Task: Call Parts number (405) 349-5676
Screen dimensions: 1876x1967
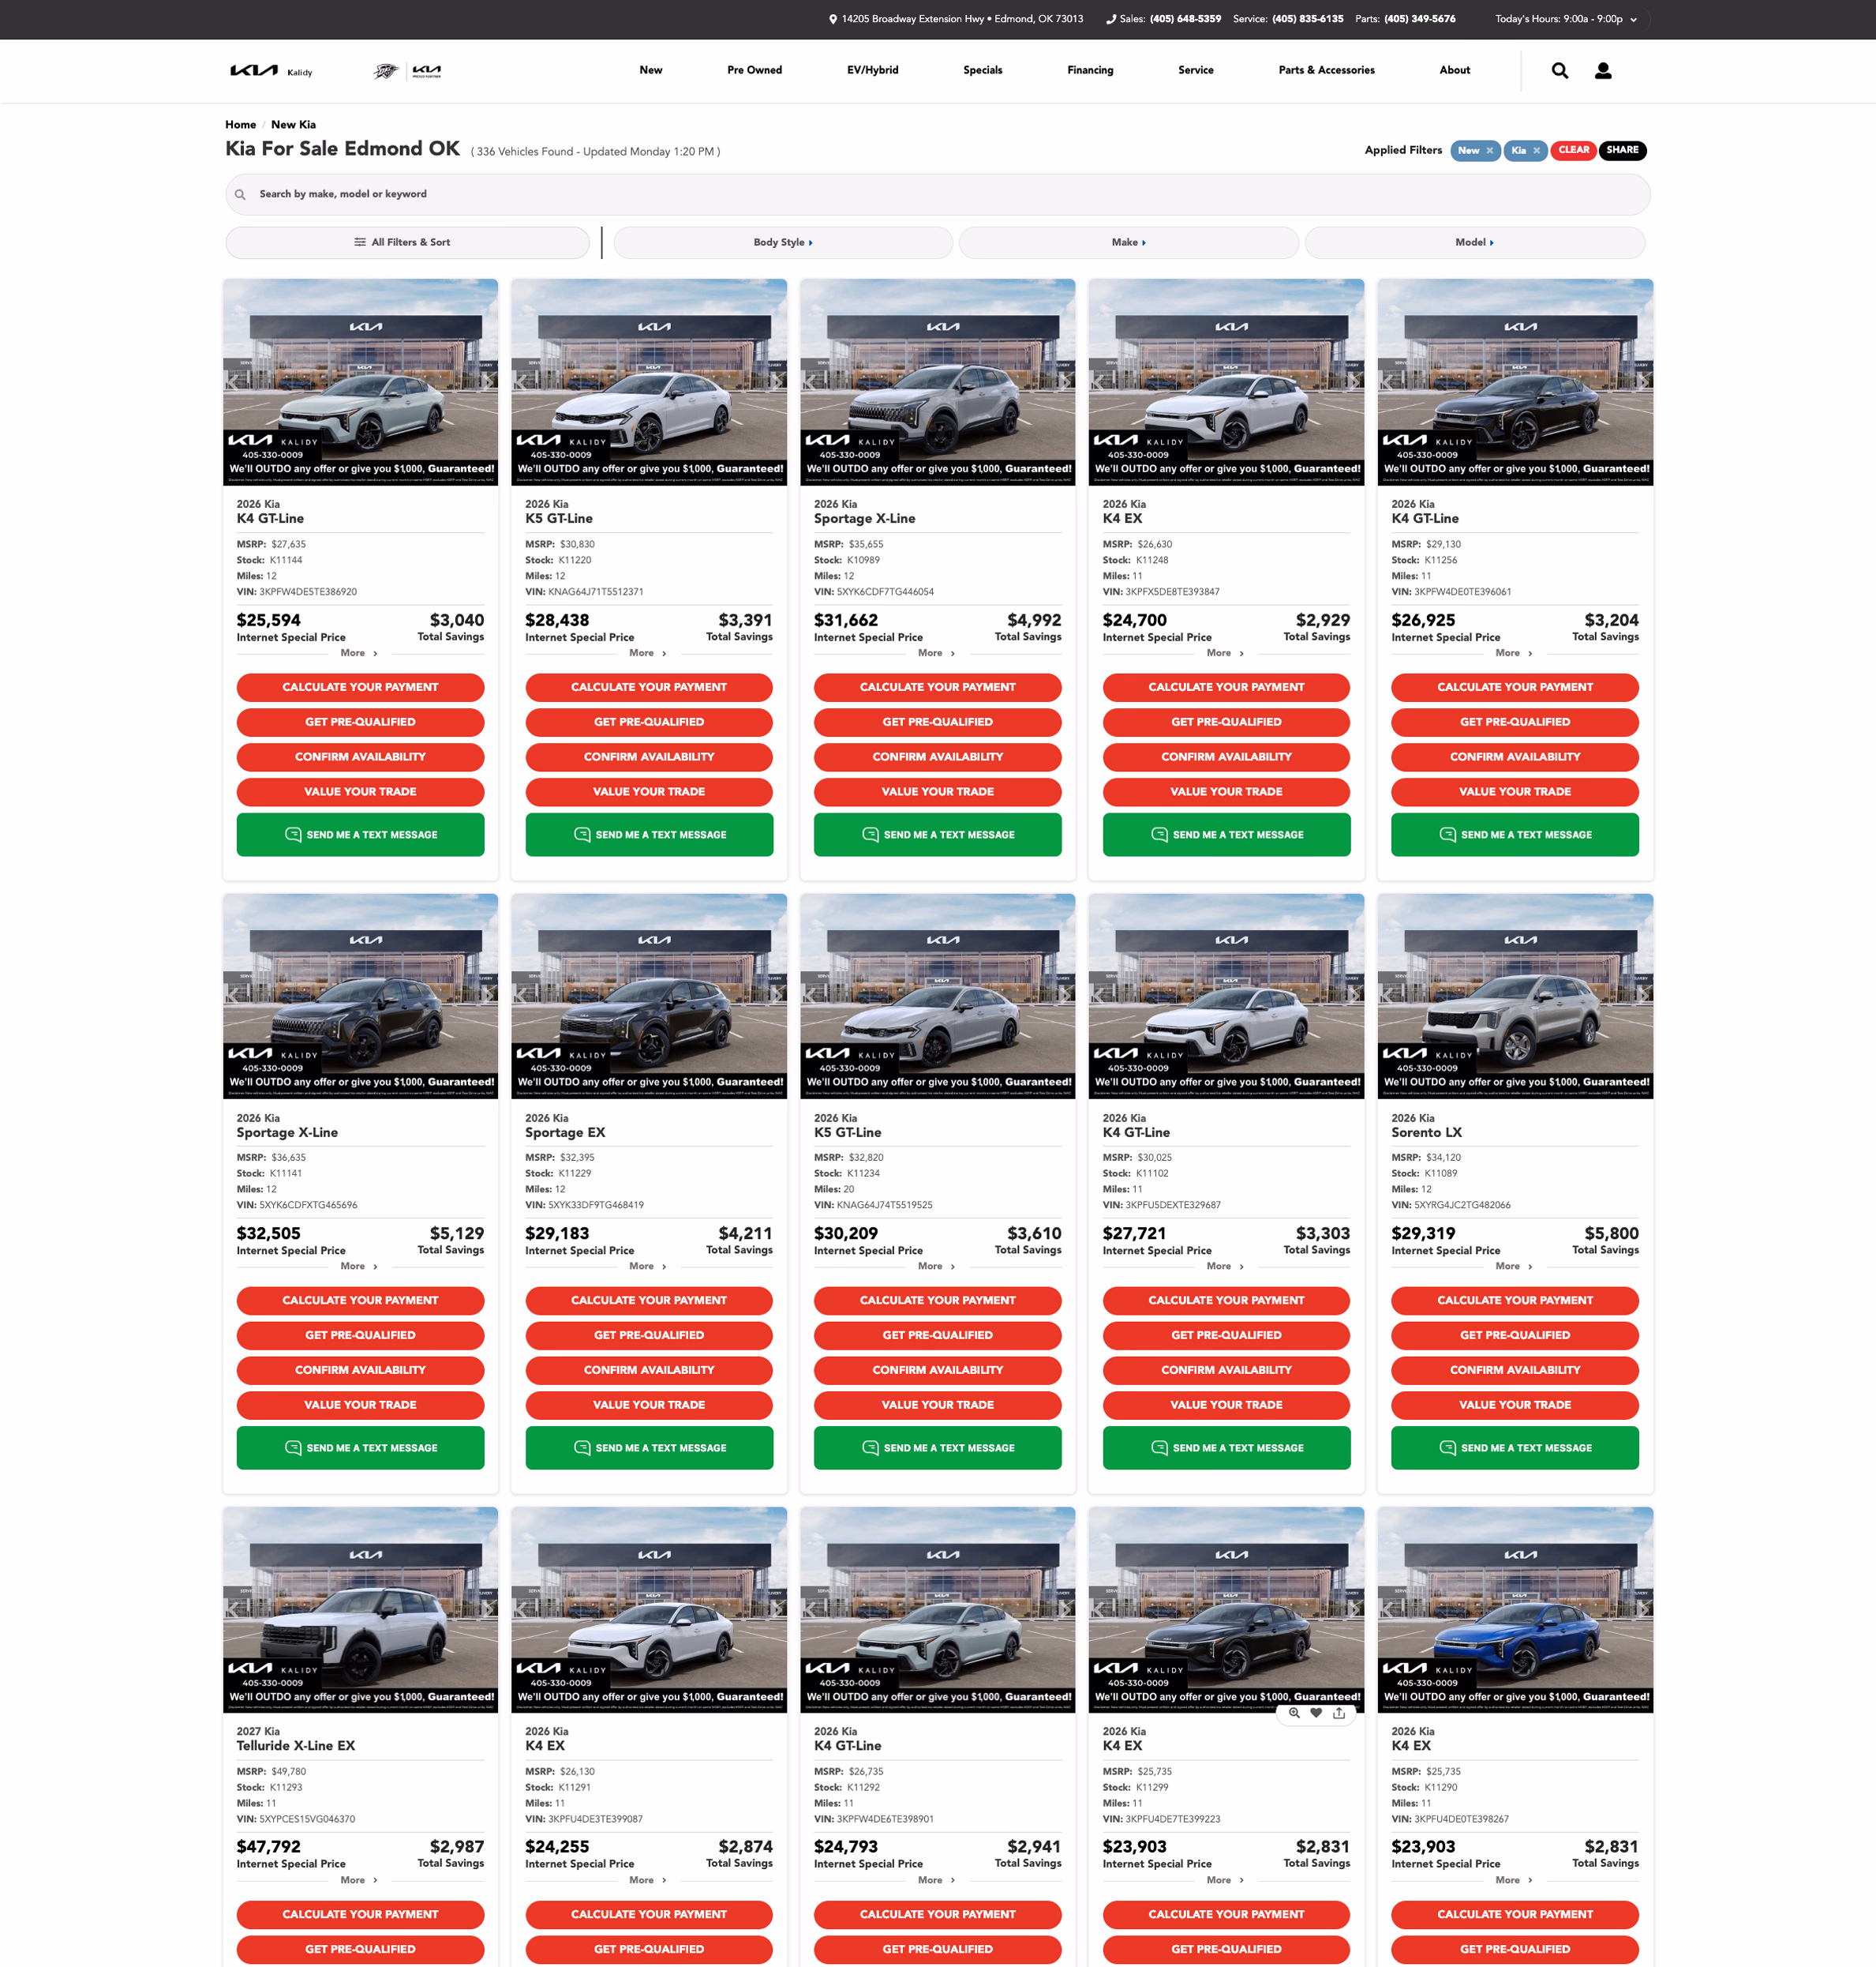Action: tap(1419, 19)
